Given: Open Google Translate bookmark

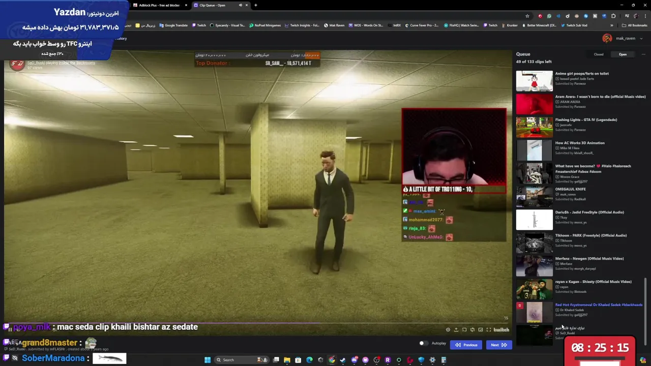Looking at the screenshot, I should pos(172,25).
